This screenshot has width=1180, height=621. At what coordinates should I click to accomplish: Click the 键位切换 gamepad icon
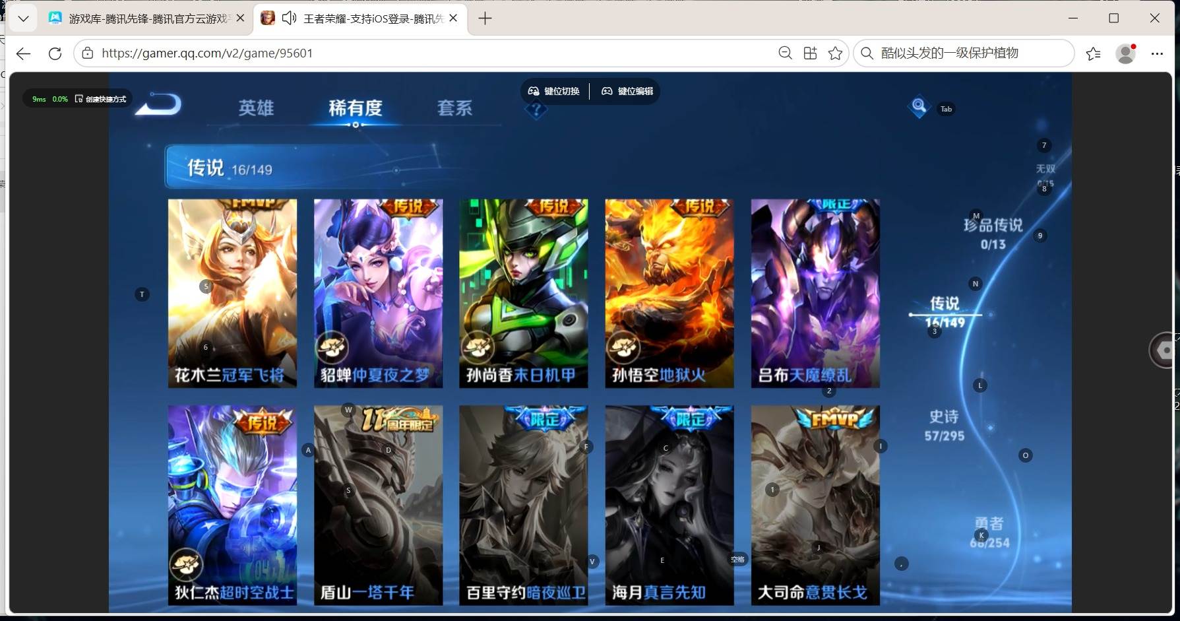point(534,91)
